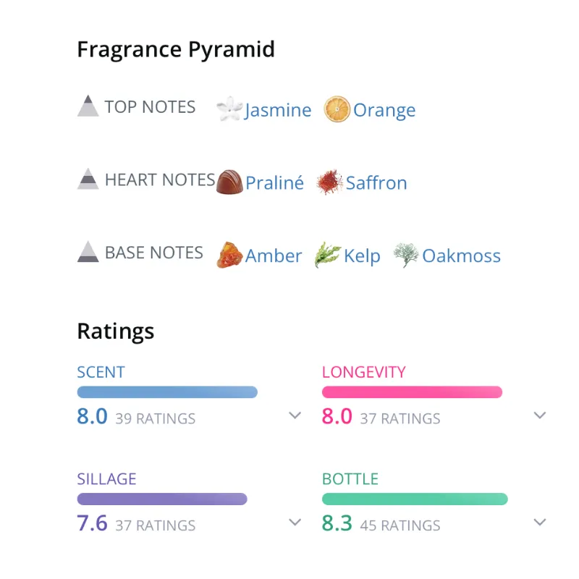Click the amber stone icon
Image resolution: width=579 pixels, height=579 pixels.
pos(229,255)
